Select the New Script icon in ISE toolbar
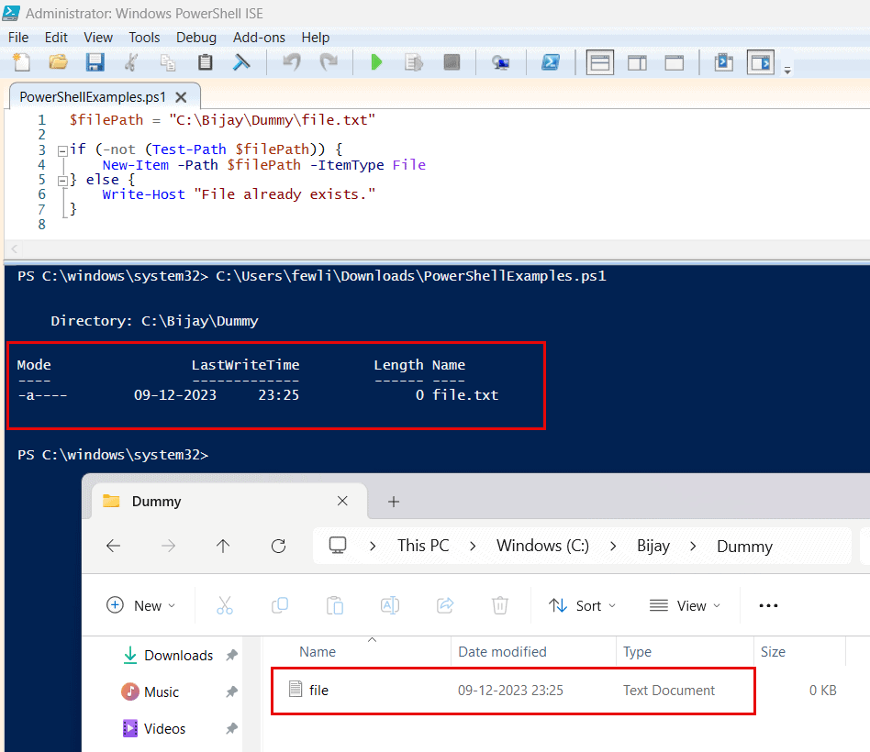The image size is (870, 752). pyautogui.click(x=20, y=61)
